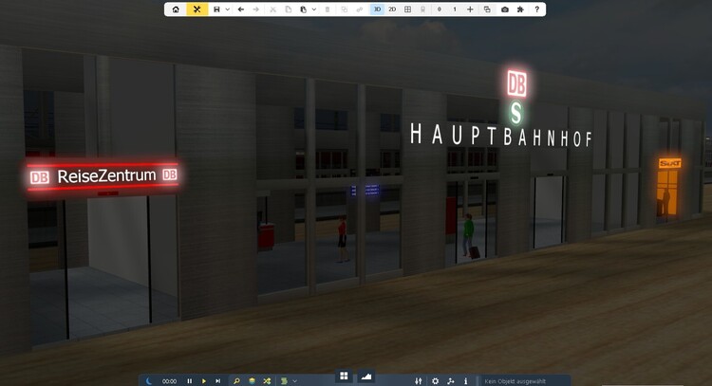The height and width of the screenshot is (386, 712).
Task: Select the person in green jacket with suitcase
Action: 470,236
